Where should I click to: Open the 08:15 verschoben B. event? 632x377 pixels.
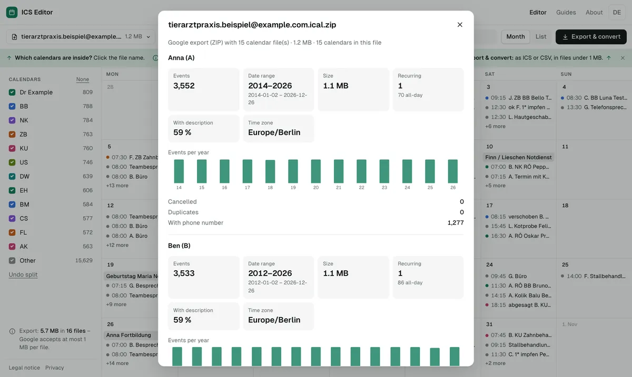coord(518,217)
